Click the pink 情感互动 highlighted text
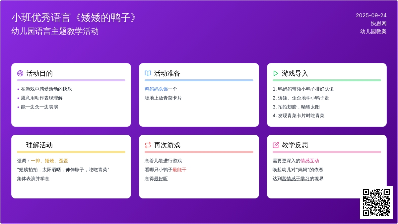The height and width of the screenshot is (224, 398). click(x=309, y=161)
